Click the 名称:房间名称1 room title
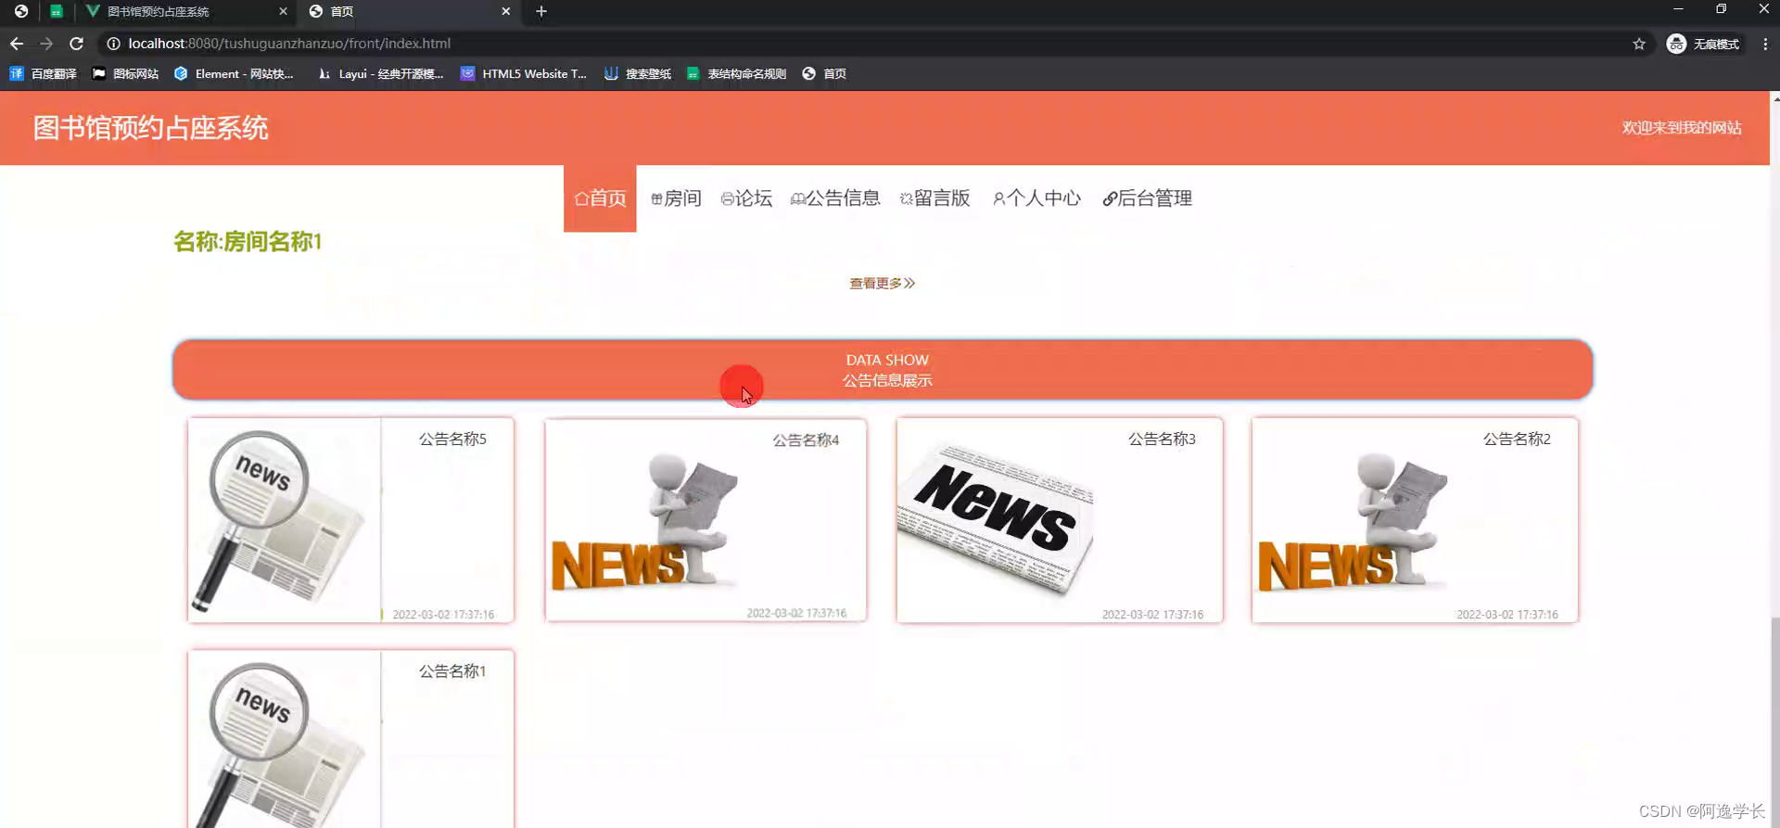 point(248,242)
